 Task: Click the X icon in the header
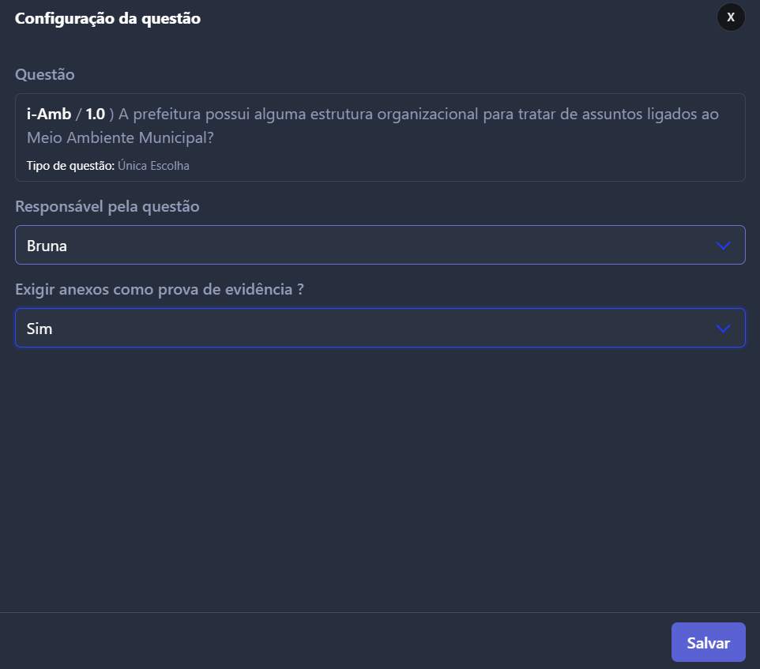[x=731, y=17]
